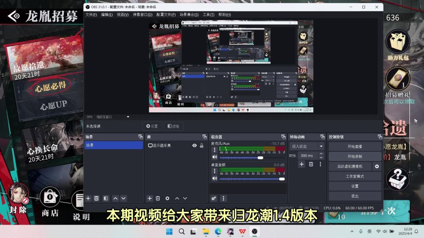Mute the 麦克风/Aux audio channel
424x238 pixels.
(x=214, y=157)
